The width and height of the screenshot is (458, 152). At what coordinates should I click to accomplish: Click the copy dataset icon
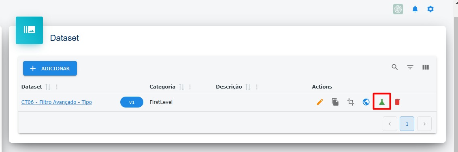click(x=335, y=102)
